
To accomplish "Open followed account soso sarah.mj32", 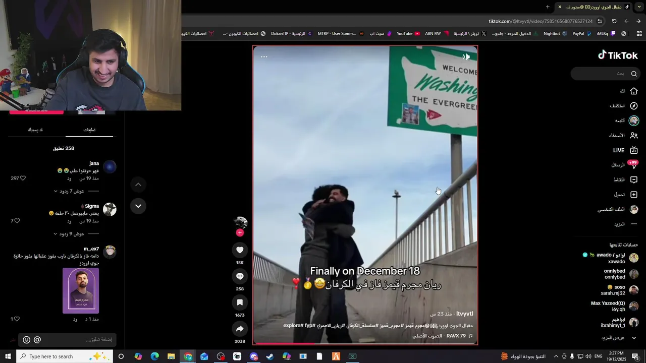I will (619, 290).
